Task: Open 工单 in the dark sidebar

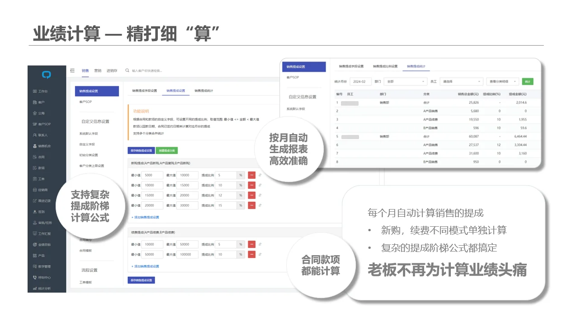Action: click(x=38, y=179)
